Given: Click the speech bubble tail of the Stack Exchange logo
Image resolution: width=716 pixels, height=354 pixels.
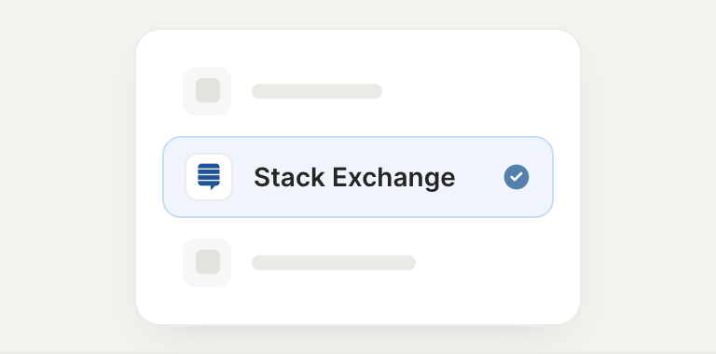Looking at the screenshot, I should (213, 187).
